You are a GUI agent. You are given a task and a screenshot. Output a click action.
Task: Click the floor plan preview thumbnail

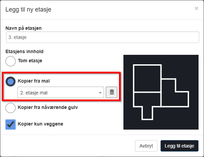[x=160, y=92]
